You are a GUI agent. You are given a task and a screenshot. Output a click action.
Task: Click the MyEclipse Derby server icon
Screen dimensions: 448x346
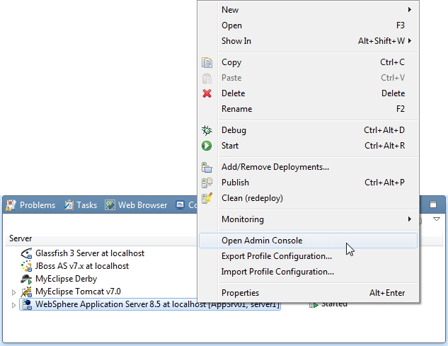click(28, 279)
